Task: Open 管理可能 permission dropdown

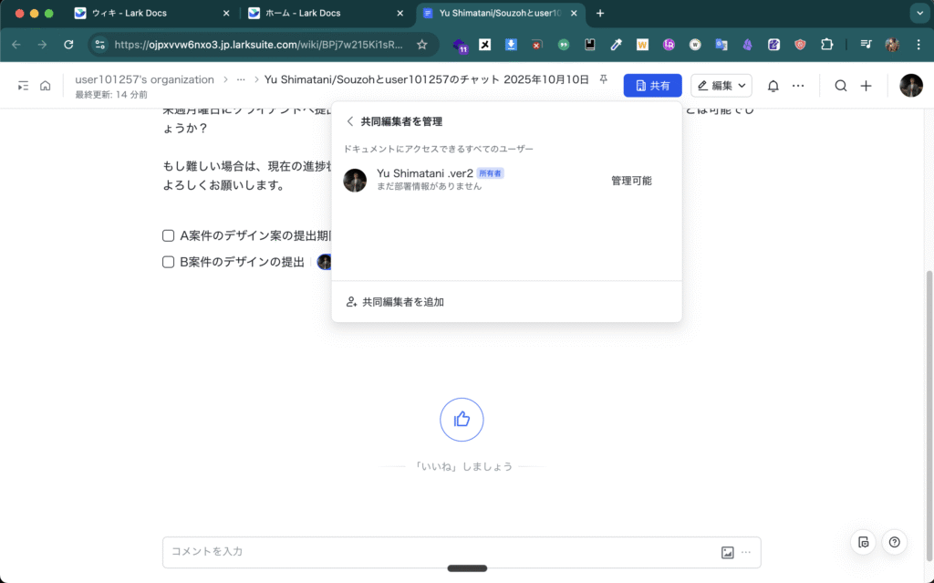Action: coord(631,181)
